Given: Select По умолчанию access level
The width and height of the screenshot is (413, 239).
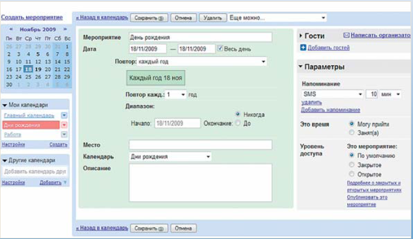Looking at the screenshot, I should coord(351,155).
